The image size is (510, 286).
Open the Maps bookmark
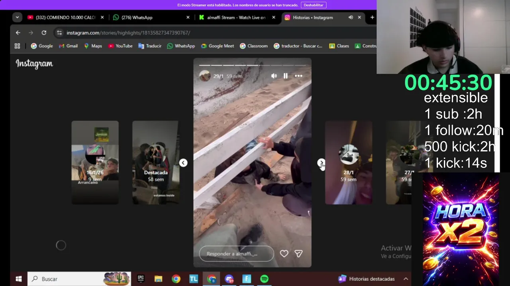[93, 46]
